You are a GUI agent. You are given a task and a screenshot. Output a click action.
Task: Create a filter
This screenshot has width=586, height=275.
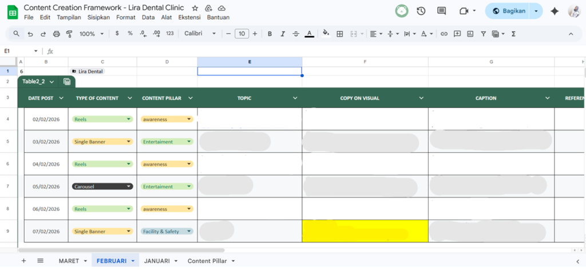tap(483, 34)
